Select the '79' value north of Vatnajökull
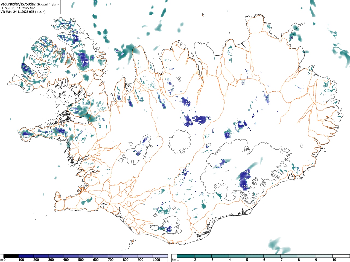350x262 pixels. tap(229, 135)
